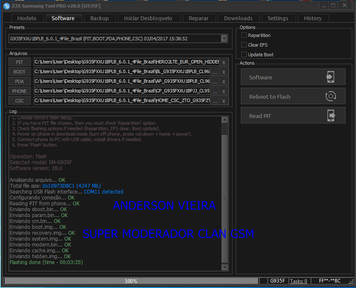
Task: Browse for PHONE file with the ellipsis button
Action: click(x=215, y=92)
